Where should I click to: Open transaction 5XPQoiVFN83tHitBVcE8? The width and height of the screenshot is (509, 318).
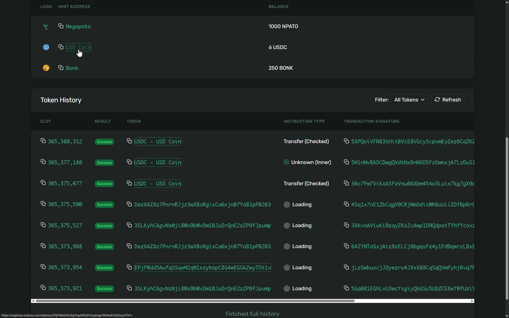[413, 142]
